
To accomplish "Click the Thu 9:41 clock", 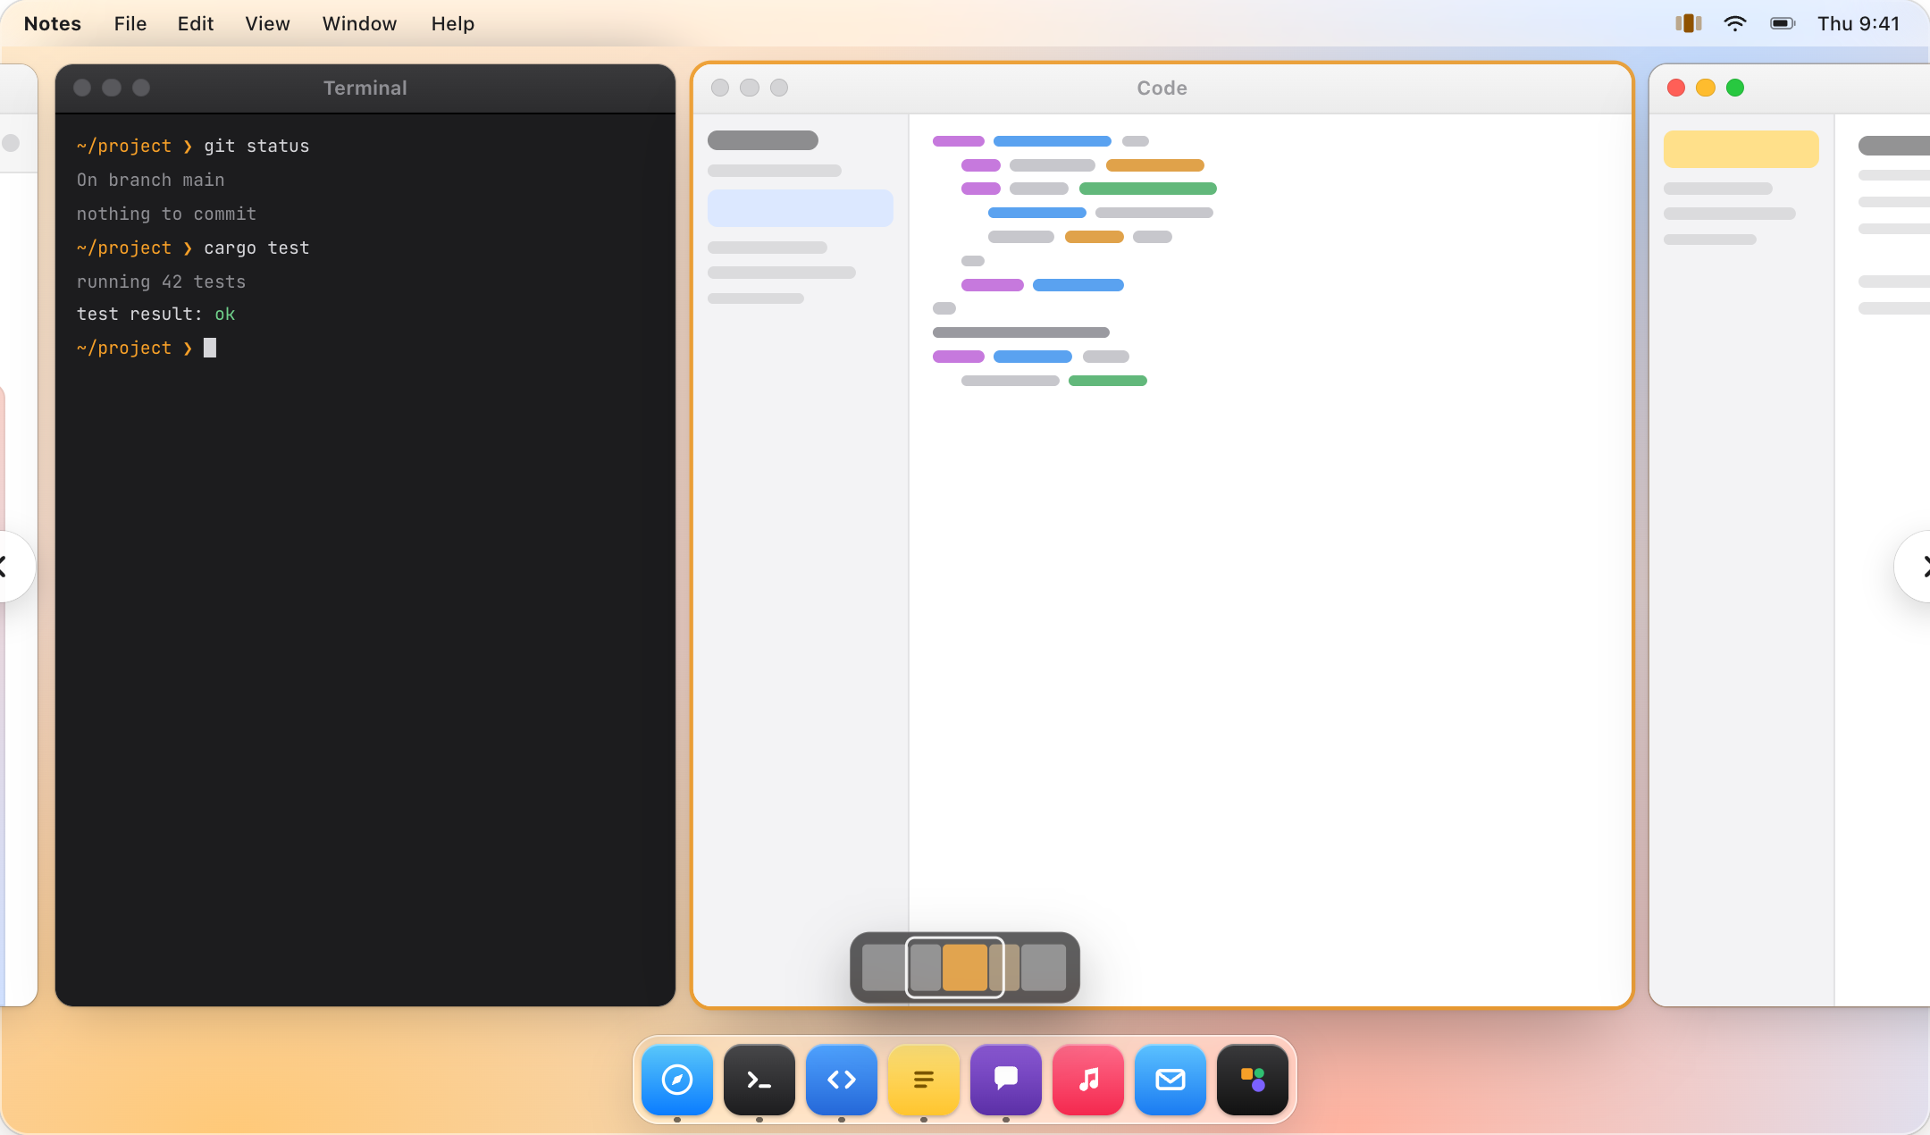I will [1859, 23].
